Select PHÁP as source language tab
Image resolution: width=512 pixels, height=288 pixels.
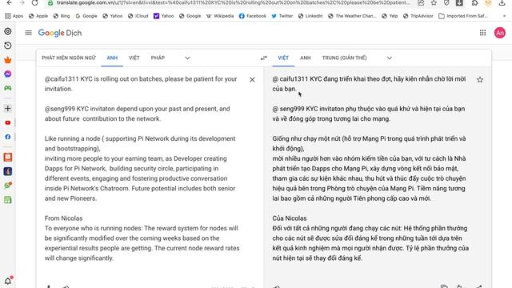158,58
